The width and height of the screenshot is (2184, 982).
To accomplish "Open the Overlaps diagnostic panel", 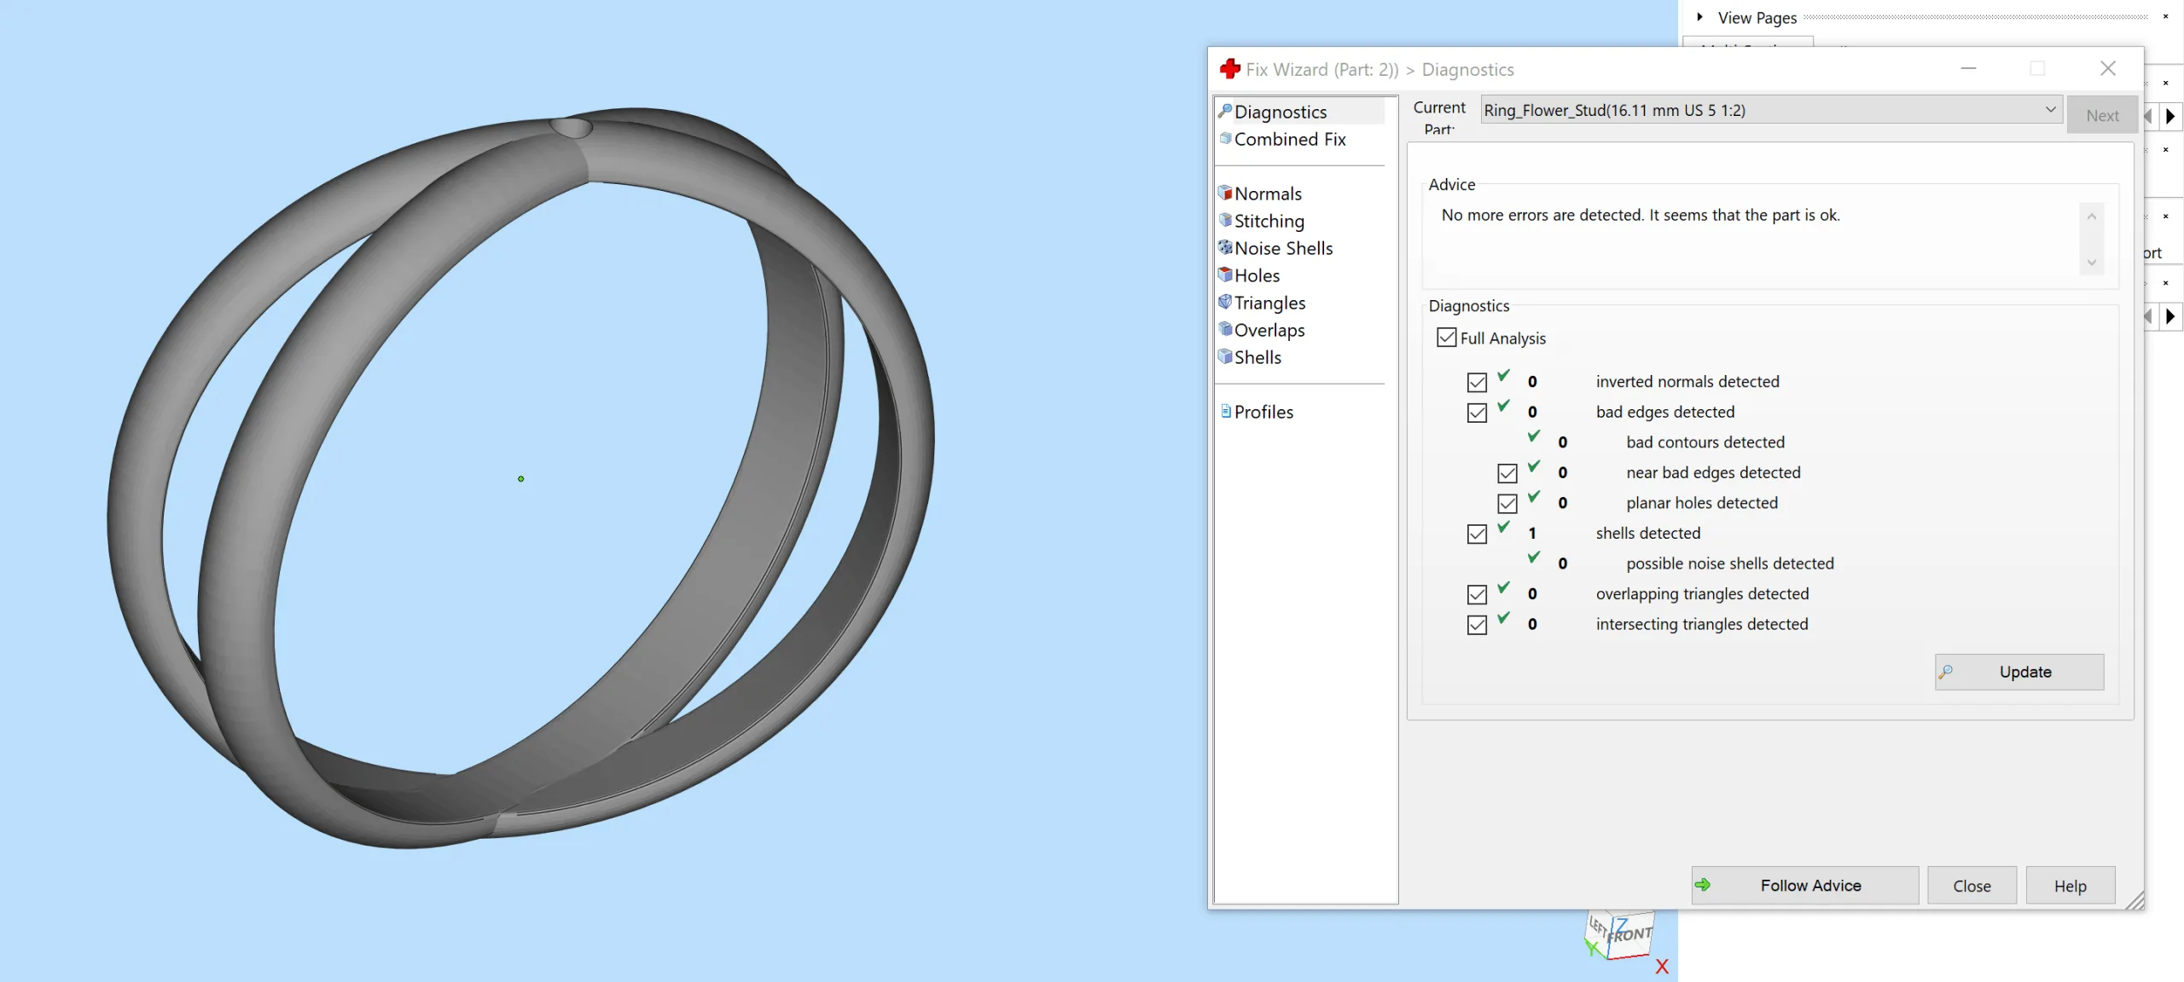I will [1269, 330].
